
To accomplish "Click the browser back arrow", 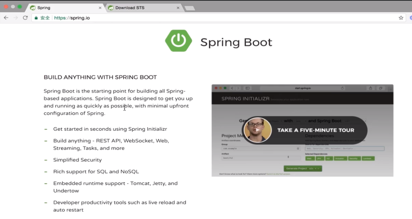I will coord(6,18).
